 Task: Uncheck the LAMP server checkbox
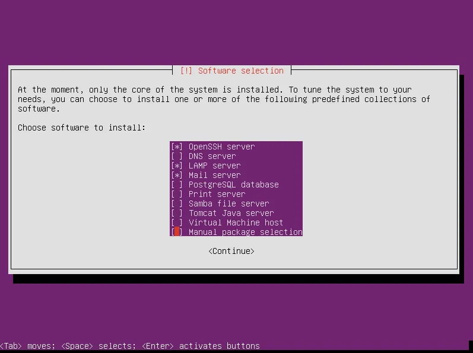[177, 166]
